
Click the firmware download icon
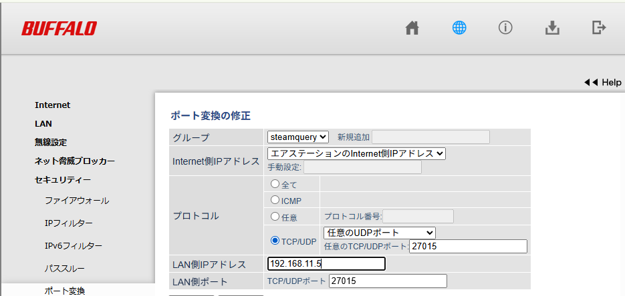[x=552, y=28]
